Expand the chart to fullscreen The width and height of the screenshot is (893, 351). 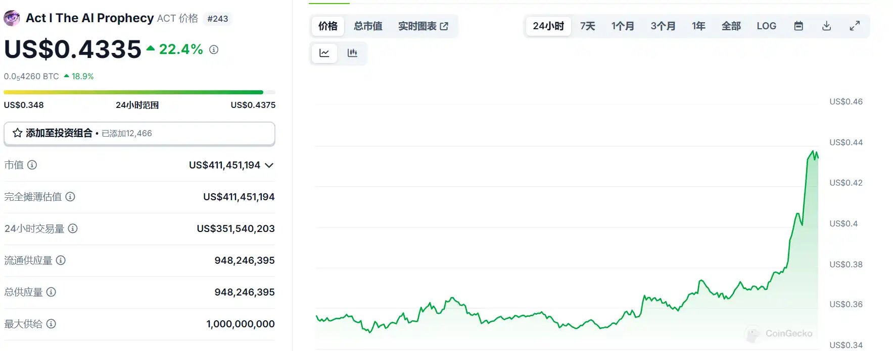[855, 26]
